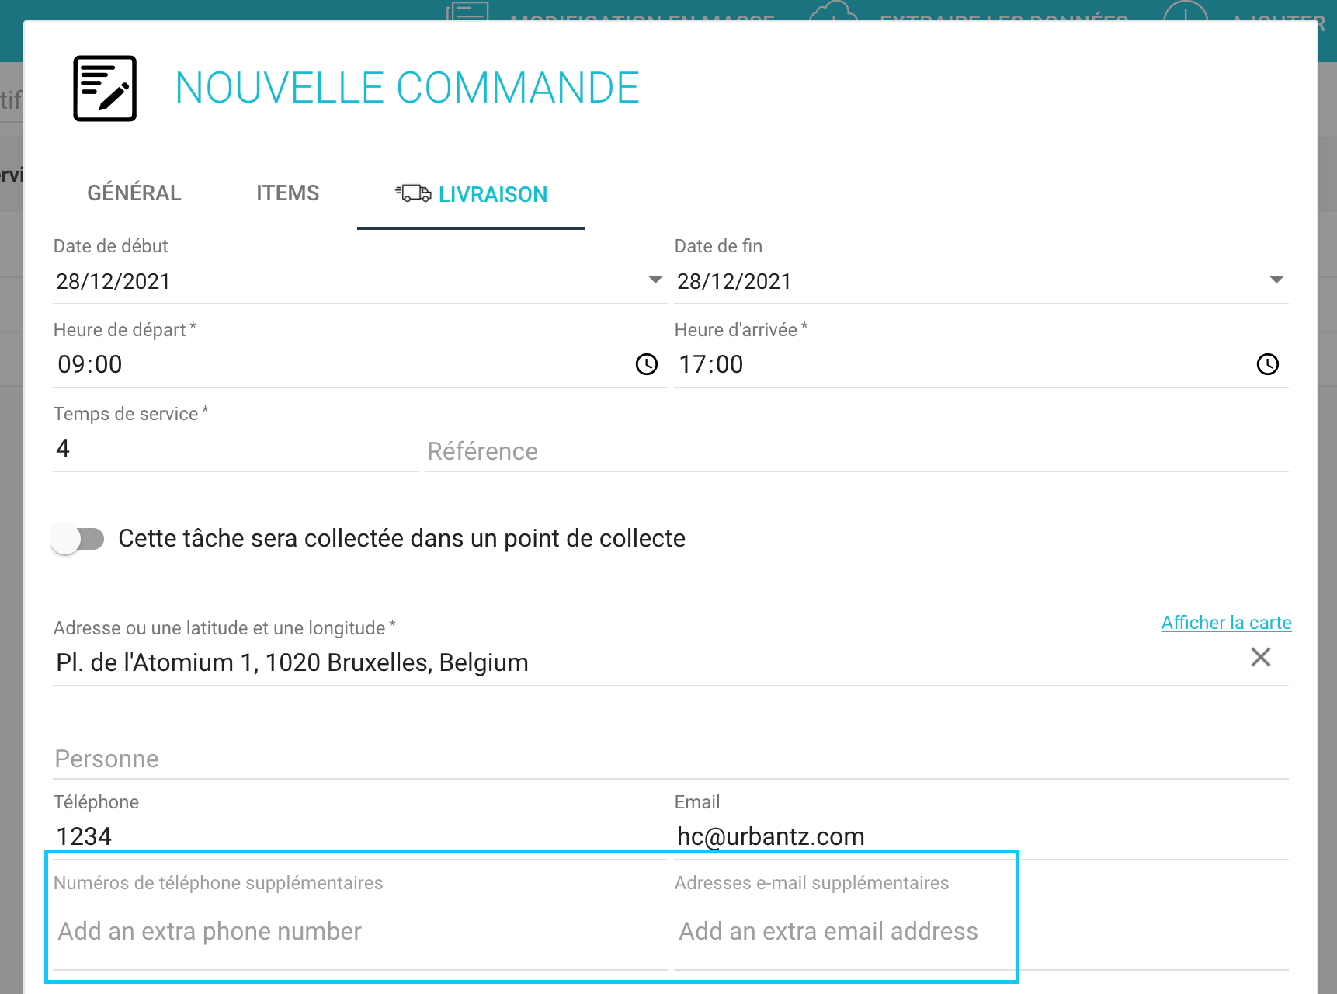This screenshot has width=1337, height=994.
Task: Clear the address with the X icon
Action: 1261,658
